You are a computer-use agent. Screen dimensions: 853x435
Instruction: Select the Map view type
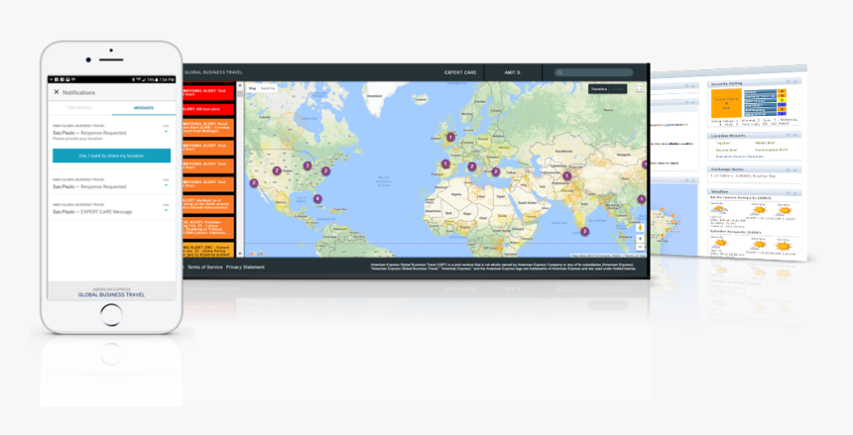pyautogui.click(x=252, y=89)
